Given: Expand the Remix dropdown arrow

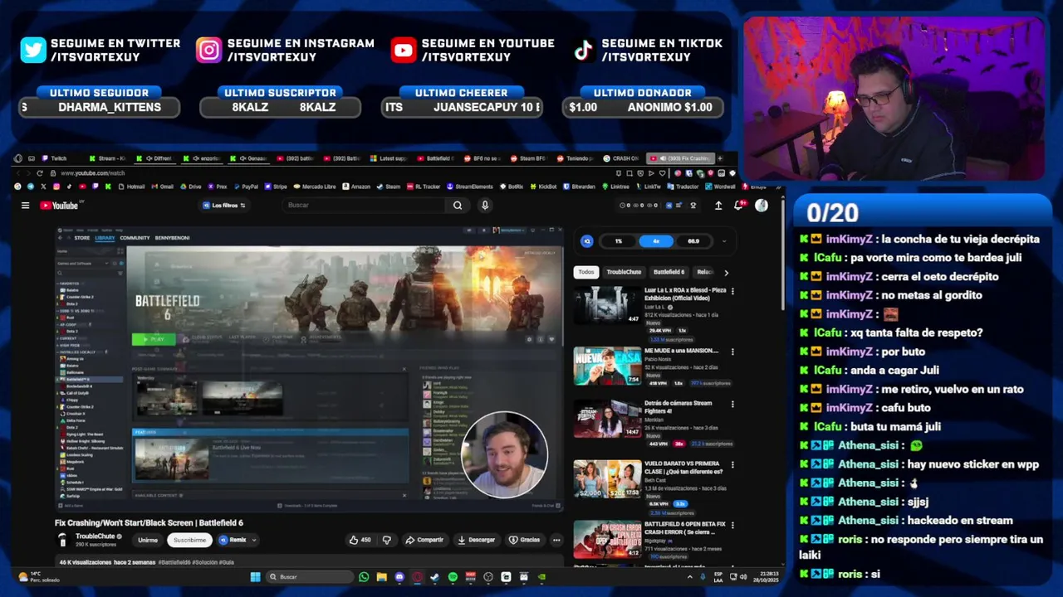Looking at the screenshot, I should pyautogui.click(x=253, y=540).
